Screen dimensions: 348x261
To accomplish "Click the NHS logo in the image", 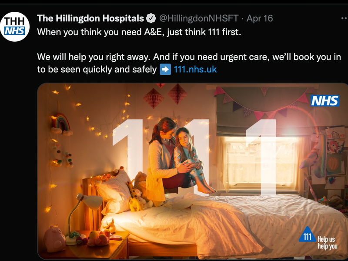I will (325, 101).
